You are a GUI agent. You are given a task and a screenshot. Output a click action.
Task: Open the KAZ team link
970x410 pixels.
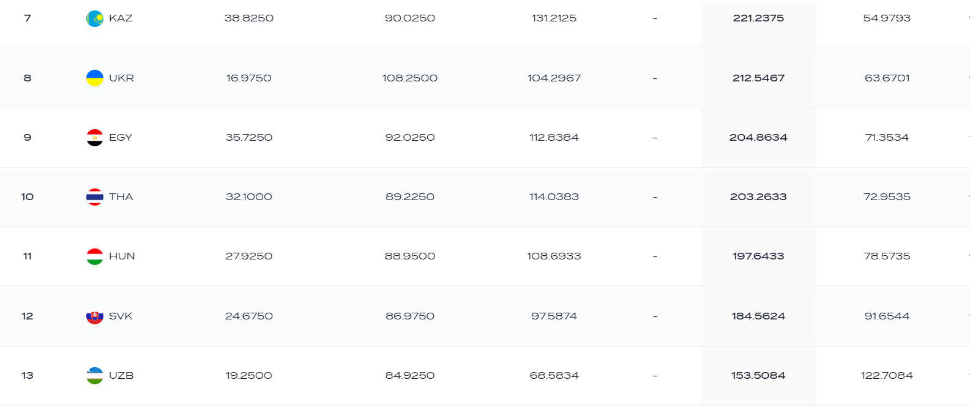click(121, 18)
